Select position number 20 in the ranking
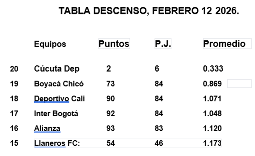The width and height of the screenshot is (255, 156). pyautogui.click(x=14, y=69)
